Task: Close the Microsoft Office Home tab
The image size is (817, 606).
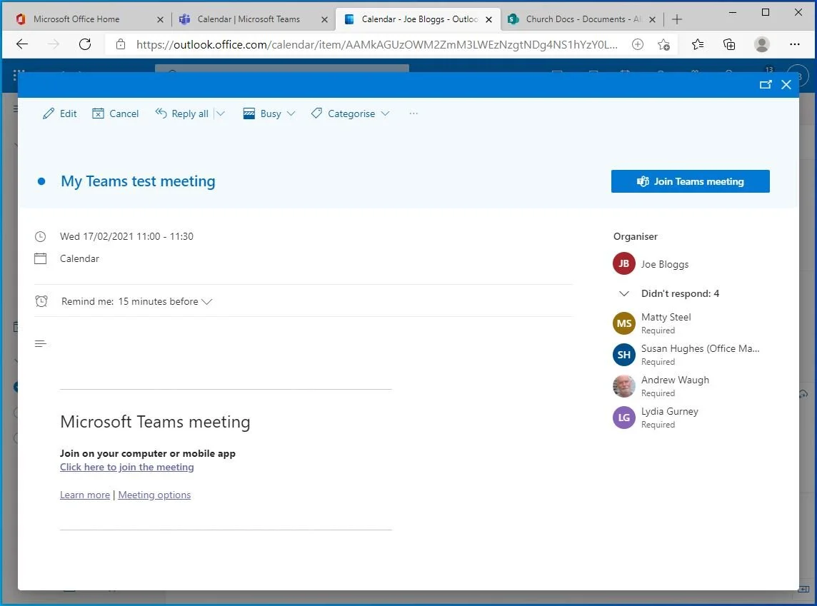Action: (160, 19)
